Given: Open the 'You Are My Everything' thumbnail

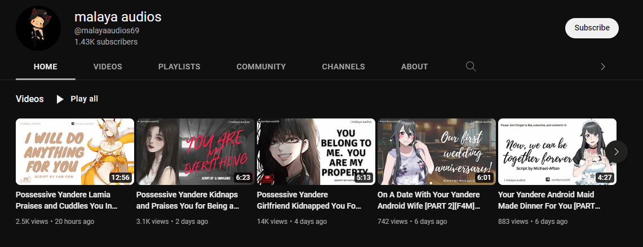Looking at the screenshot, I should 195,152.
